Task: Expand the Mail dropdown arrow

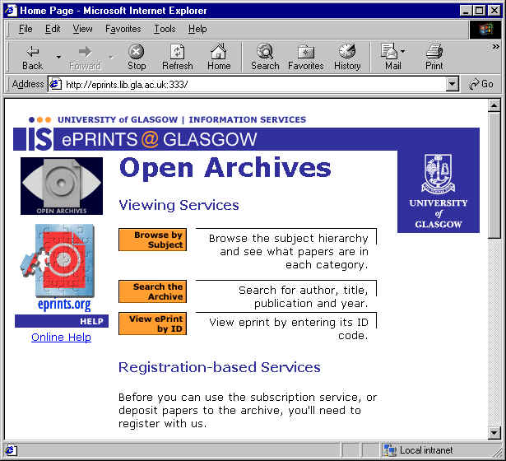Action: (x=402, y=51)
